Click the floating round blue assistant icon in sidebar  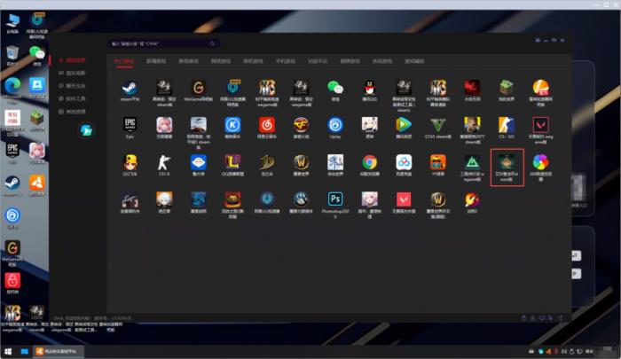pos(86,130)
